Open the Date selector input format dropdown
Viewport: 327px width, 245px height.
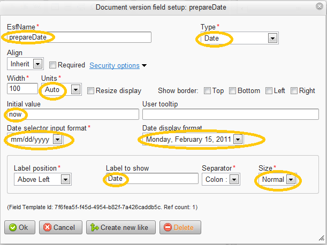click(x=35, y=139)
